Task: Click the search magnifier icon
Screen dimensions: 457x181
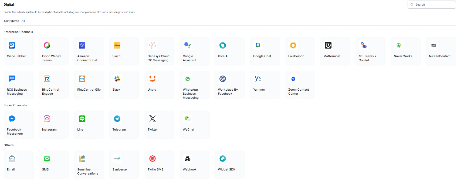Action: coord(412,5)
